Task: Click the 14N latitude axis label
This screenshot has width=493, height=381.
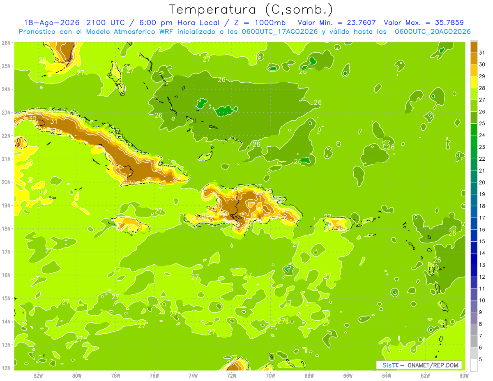Action: [x=6, y=321]
